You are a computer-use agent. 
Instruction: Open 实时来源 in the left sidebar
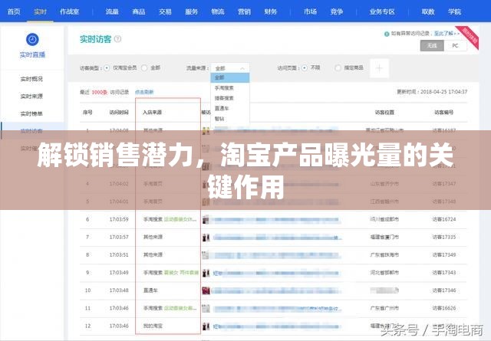tap(31, 97)
